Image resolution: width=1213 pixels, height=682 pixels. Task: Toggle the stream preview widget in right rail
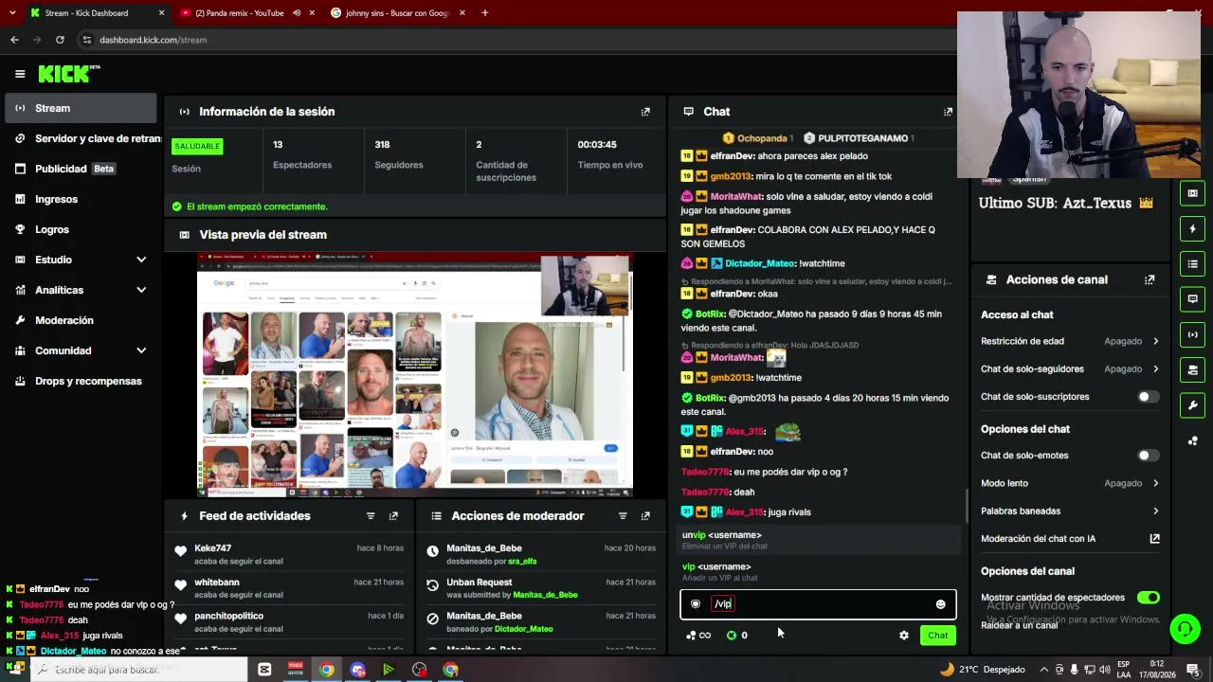point(1192,193)
